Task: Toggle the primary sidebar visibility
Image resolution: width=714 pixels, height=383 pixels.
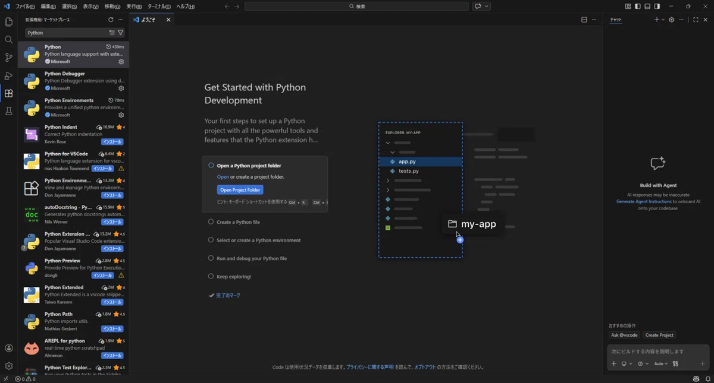Action: pos(638,7)
